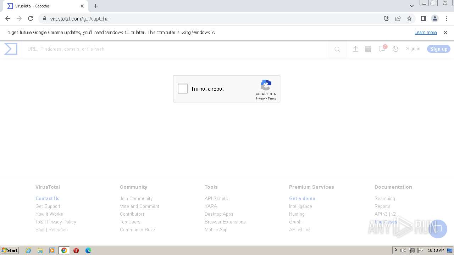454x255 pixels.
Task: Launch Internet Explorer from taskbar
Action: click(28, 250)
